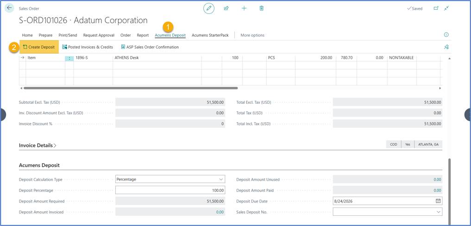Click the NONTAXABLE cell
471x226 pixels.
coord(402,58)
